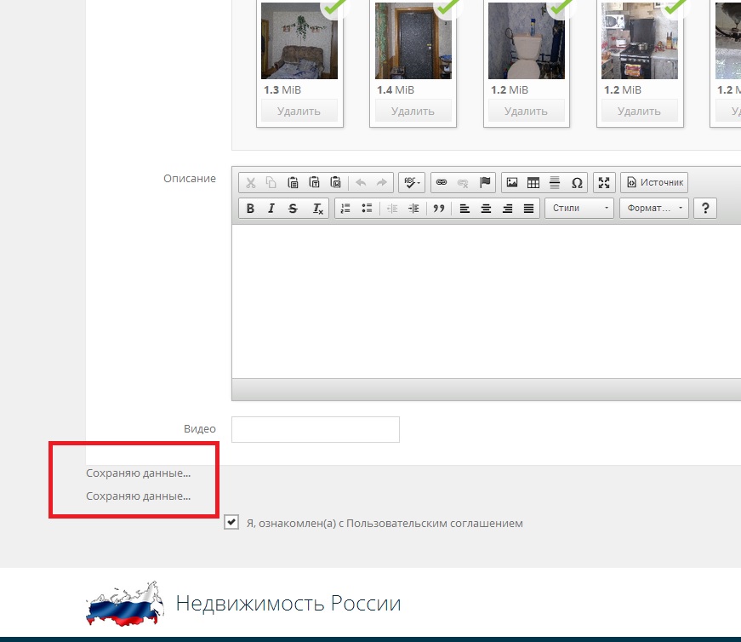Toggle center text alignment
The height and width of the screenshot is (642, 741).
click(486, 209)
